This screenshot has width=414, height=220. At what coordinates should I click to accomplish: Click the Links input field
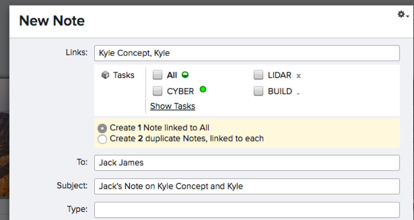tap(247, 53)
